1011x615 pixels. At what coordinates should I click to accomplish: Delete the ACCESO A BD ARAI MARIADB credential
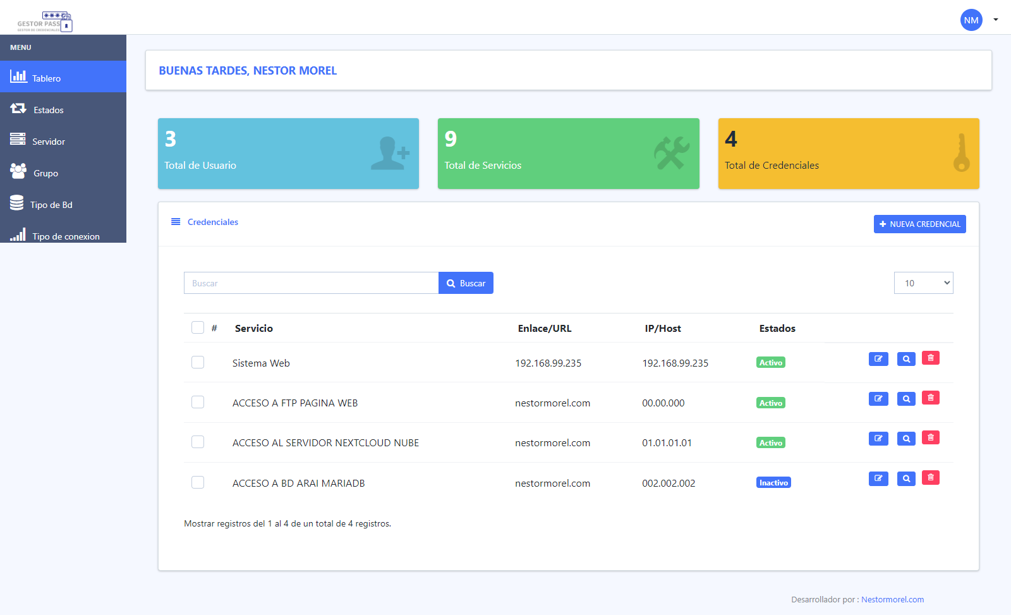tap(931, 478)
